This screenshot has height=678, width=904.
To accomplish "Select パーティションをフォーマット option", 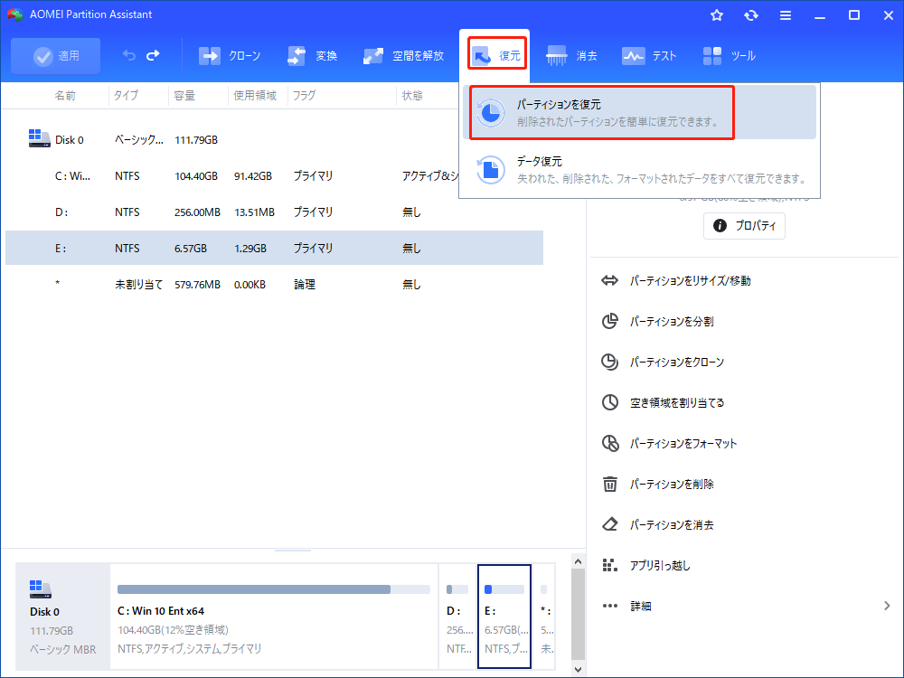I will pos(683,443).
